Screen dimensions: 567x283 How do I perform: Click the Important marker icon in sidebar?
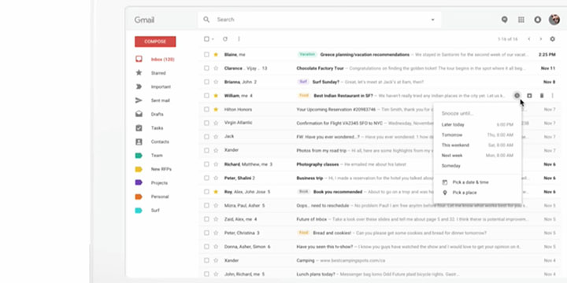(x=139, y=86)
